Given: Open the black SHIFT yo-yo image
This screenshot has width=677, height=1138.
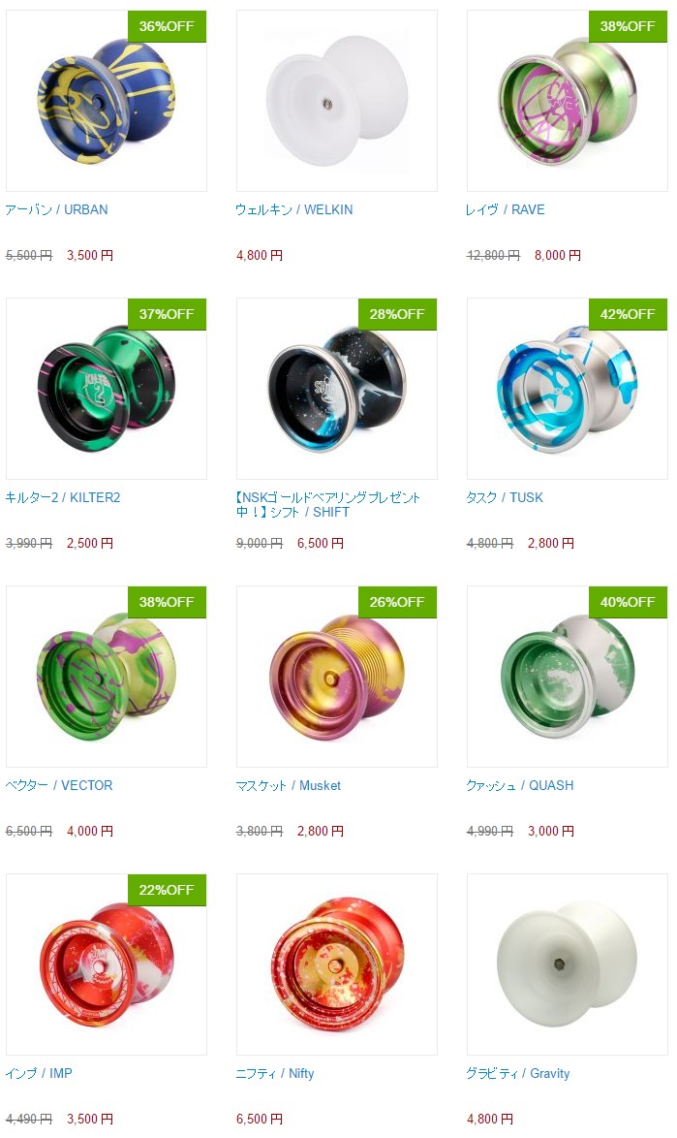Looking at the screenshot, I should click(337, 389).
